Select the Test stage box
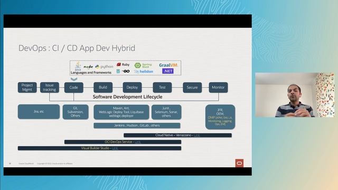Viewport: 338px width, 190px height. coord(162,88)
